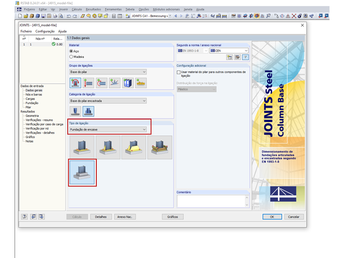Select the restrained column base category icon
The width and height of the screenshot is (344, 258).
pos(88,111)
